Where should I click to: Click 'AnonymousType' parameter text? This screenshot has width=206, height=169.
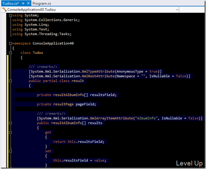(x=130, y=72)
